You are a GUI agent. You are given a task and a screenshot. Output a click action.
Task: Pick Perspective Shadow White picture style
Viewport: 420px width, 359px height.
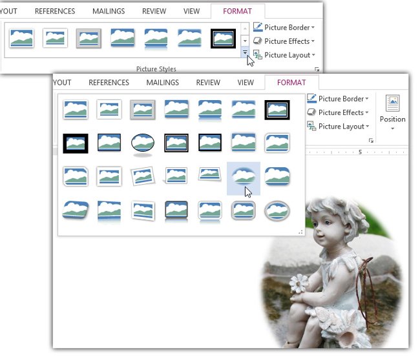click(x=176, y=176)
